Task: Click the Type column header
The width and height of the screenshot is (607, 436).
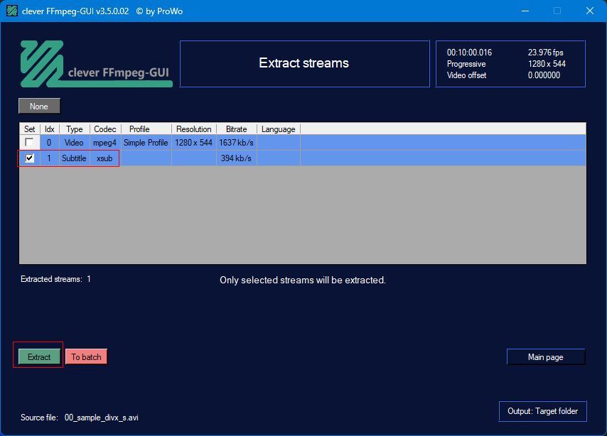Action: [75, 129]
